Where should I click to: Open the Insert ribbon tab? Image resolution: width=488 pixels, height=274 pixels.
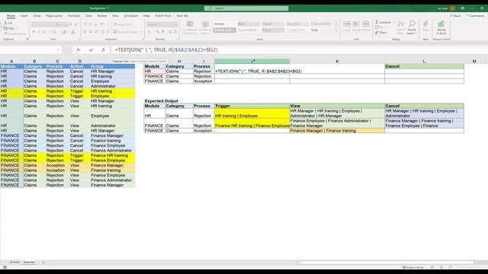coord(24,15)
